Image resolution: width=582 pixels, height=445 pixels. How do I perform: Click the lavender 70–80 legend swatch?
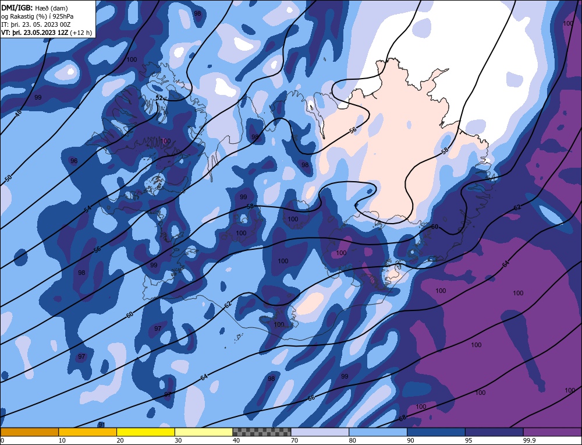pos(320,432)
